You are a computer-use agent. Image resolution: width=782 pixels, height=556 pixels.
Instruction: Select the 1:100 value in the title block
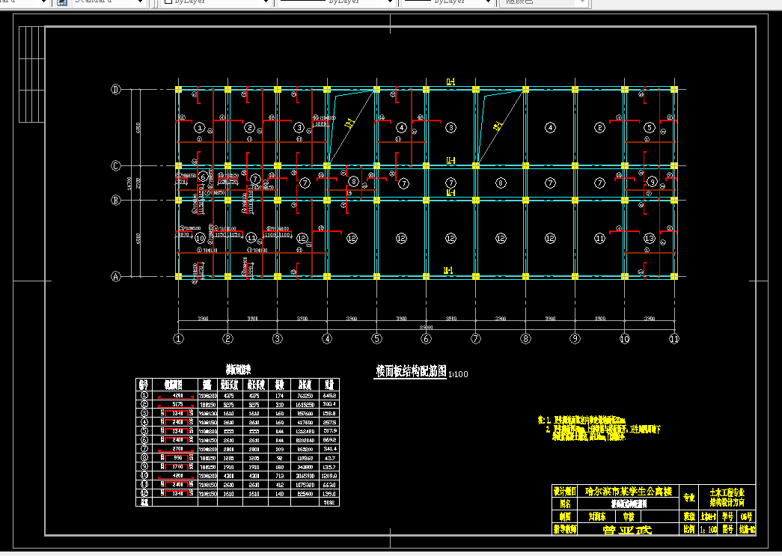pos(709,530)
